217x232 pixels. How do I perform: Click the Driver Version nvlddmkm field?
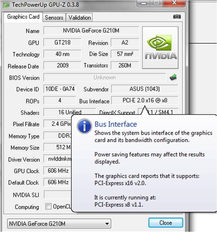[x=57, y=159]
